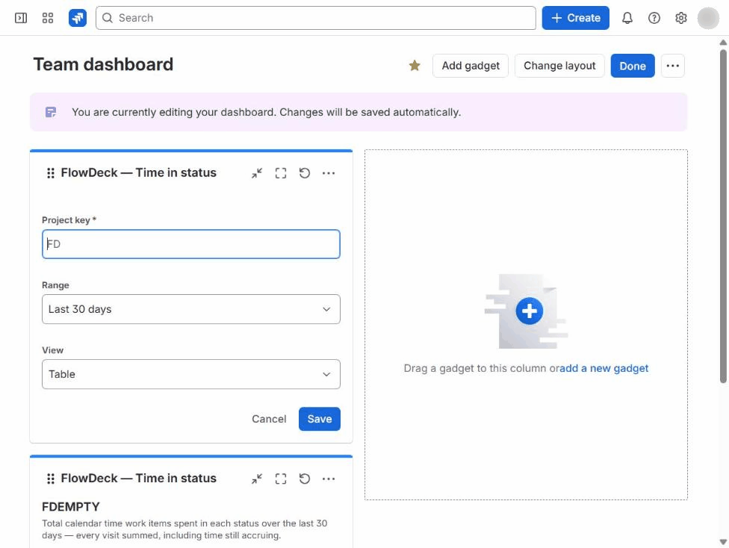This screenshot has height=548, width=729.
Task: Maximize the first FlowDeck gadget
Action: [280, 173]
